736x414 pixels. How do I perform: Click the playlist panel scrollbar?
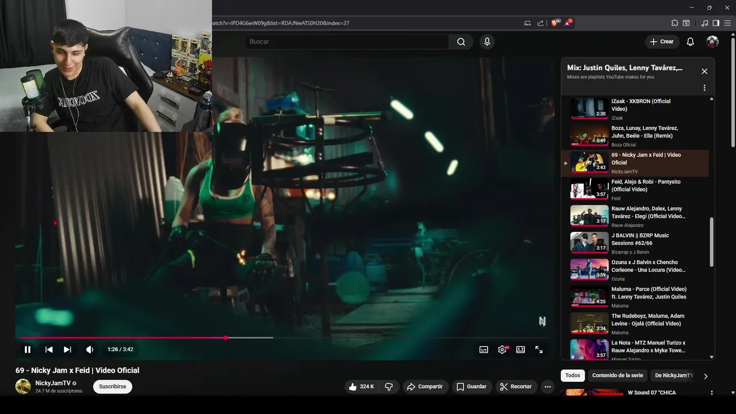coord(712,241)
